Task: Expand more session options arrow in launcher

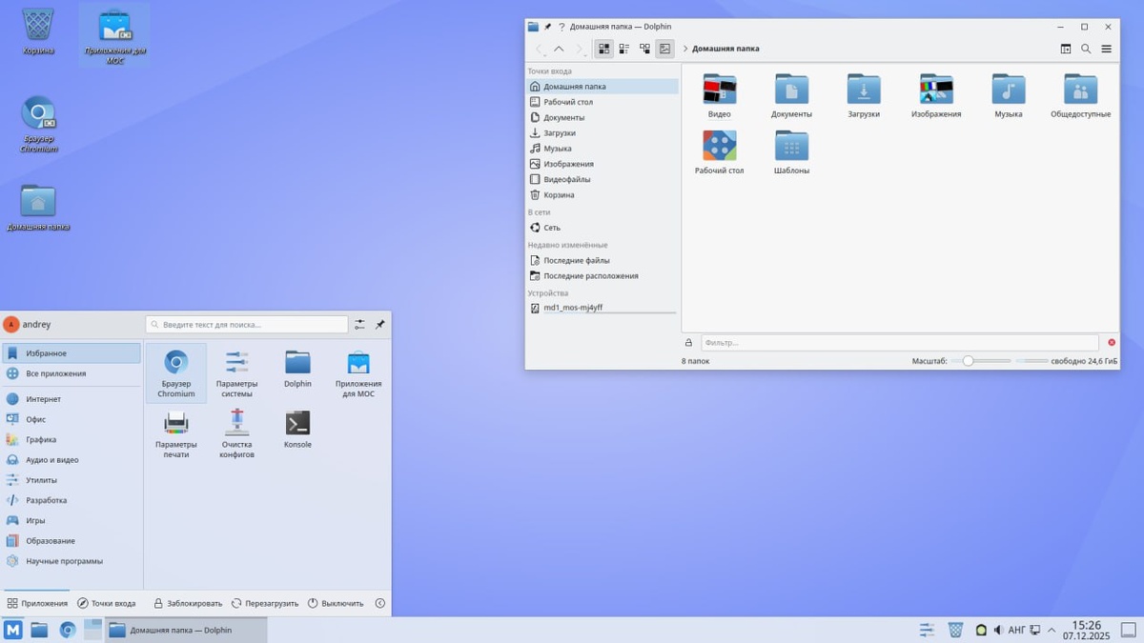Action: [x=379, y=603]
